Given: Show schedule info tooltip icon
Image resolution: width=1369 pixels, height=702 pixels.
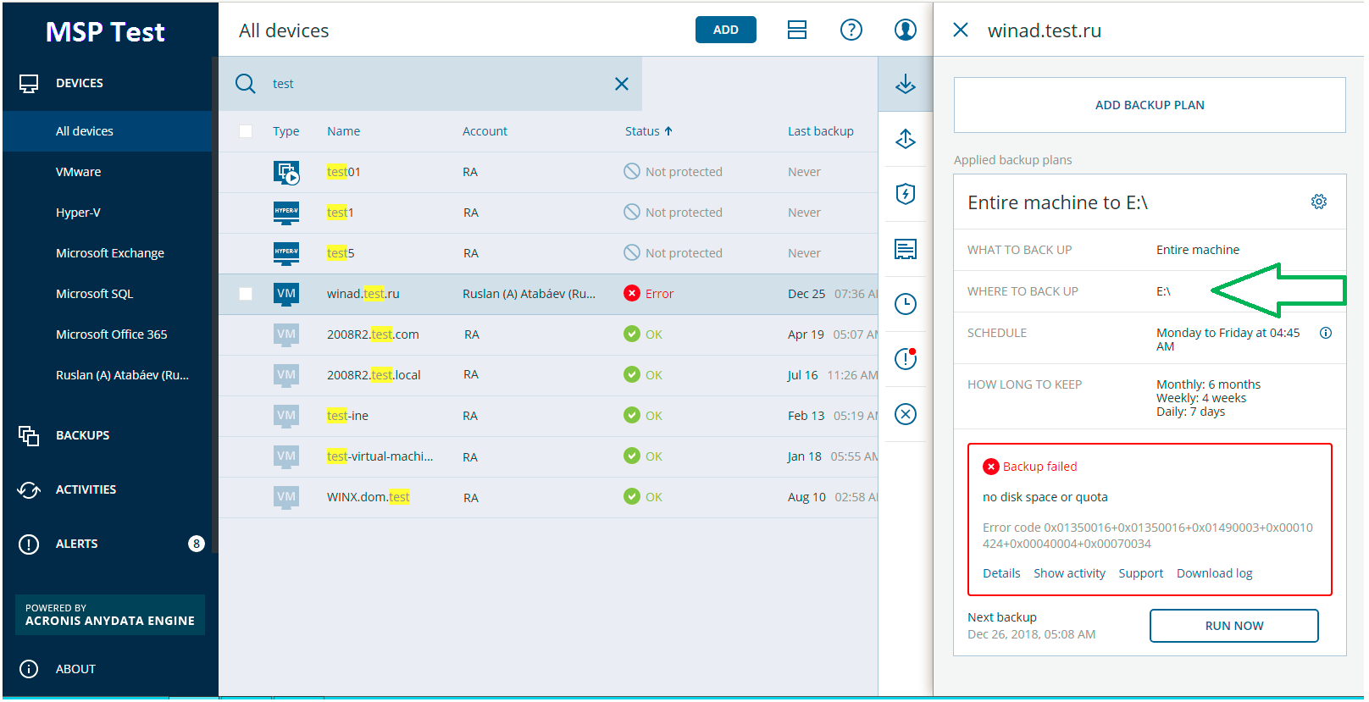Looking at the screenshot, I should click(x=1326, y=333).
